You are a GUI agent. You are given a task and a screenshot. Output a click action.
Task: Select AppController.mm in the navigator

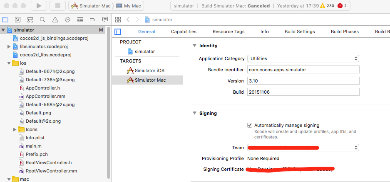click(x=45, y=96)
